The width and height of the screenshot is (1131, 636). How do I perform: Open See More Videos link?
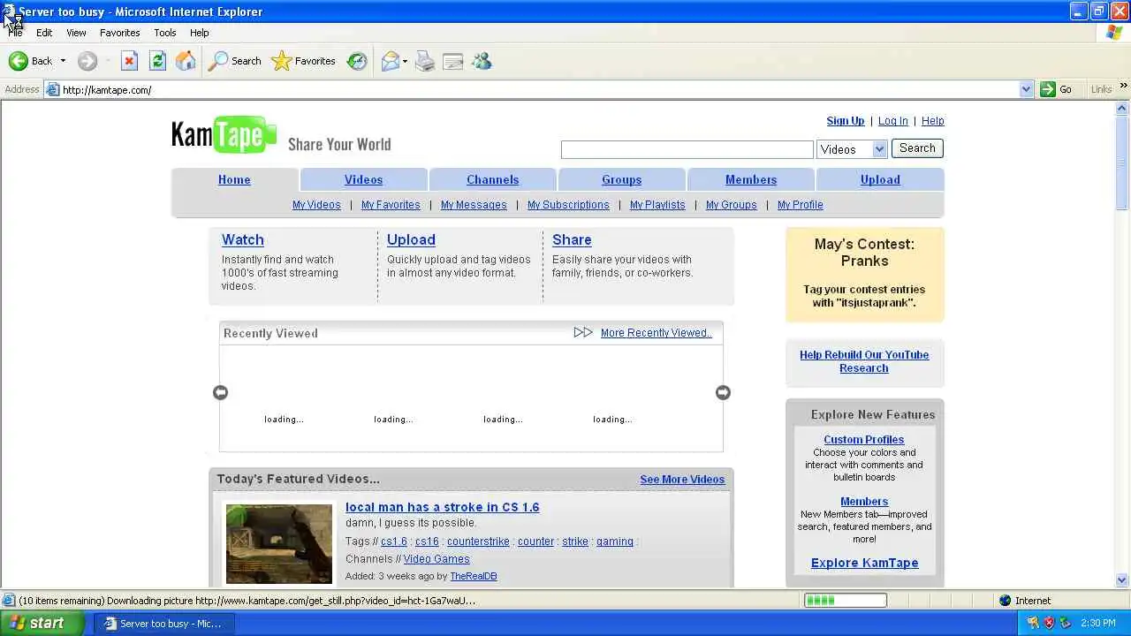682,480
